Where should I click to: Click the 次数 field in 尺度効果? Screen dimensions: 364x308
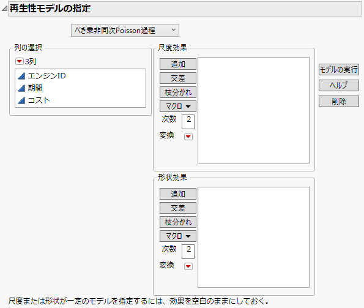click(x=188, y=122)
